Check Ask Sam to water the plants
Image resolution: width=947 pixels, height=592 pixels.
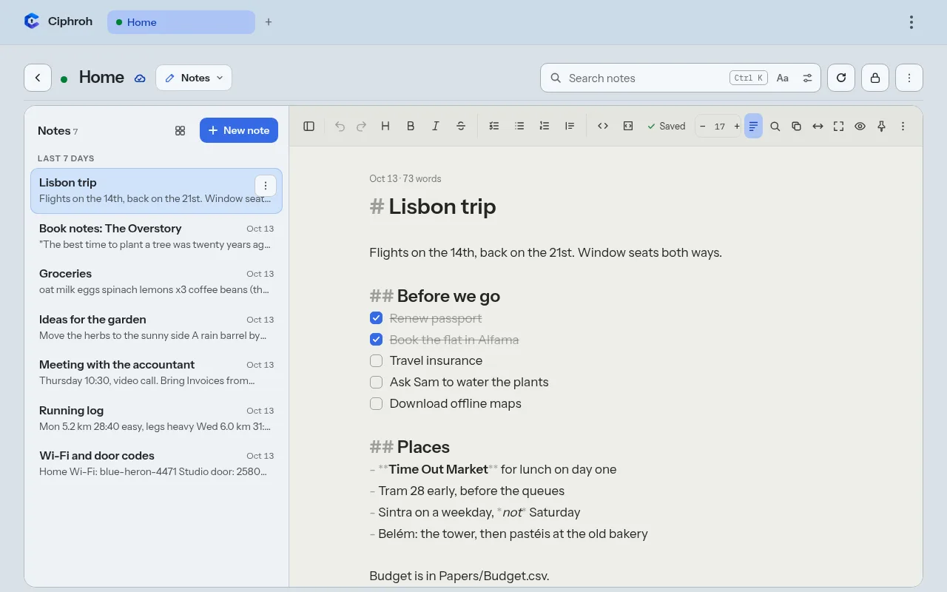coord(376,383)
